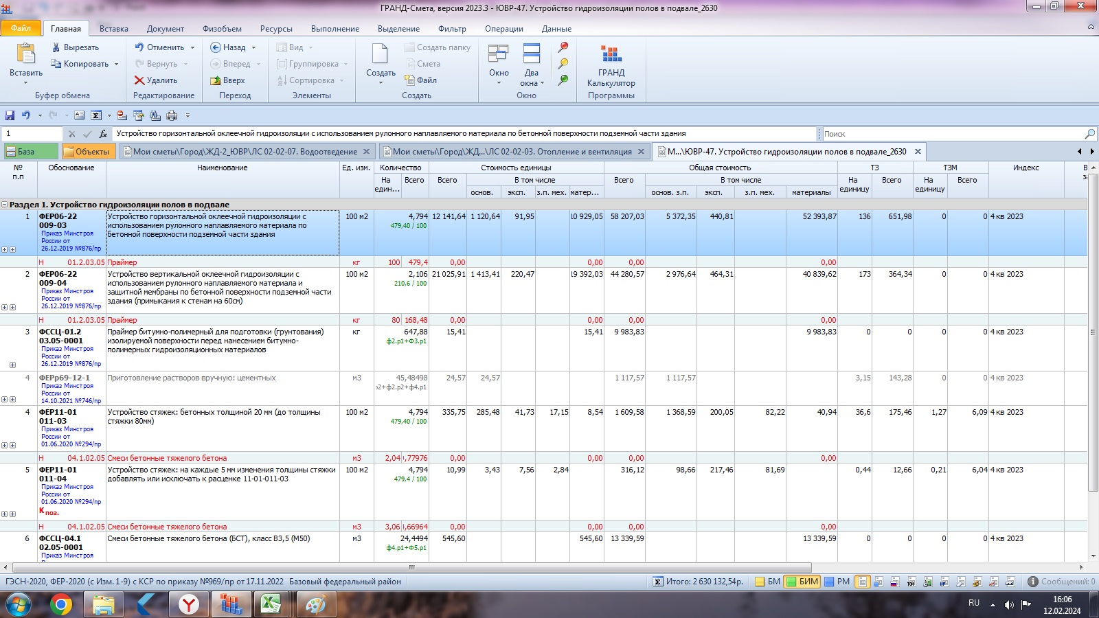Collapse Раздел 1 section header

click(5, 205)
